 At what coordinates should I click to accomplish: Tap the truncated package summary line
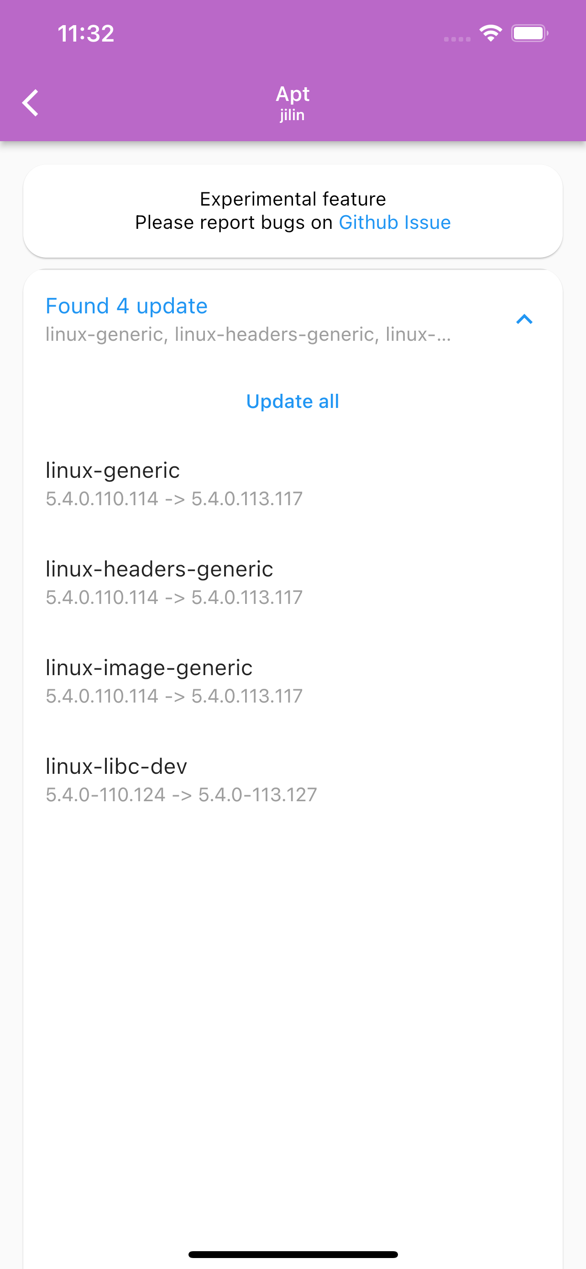point(248,334)
